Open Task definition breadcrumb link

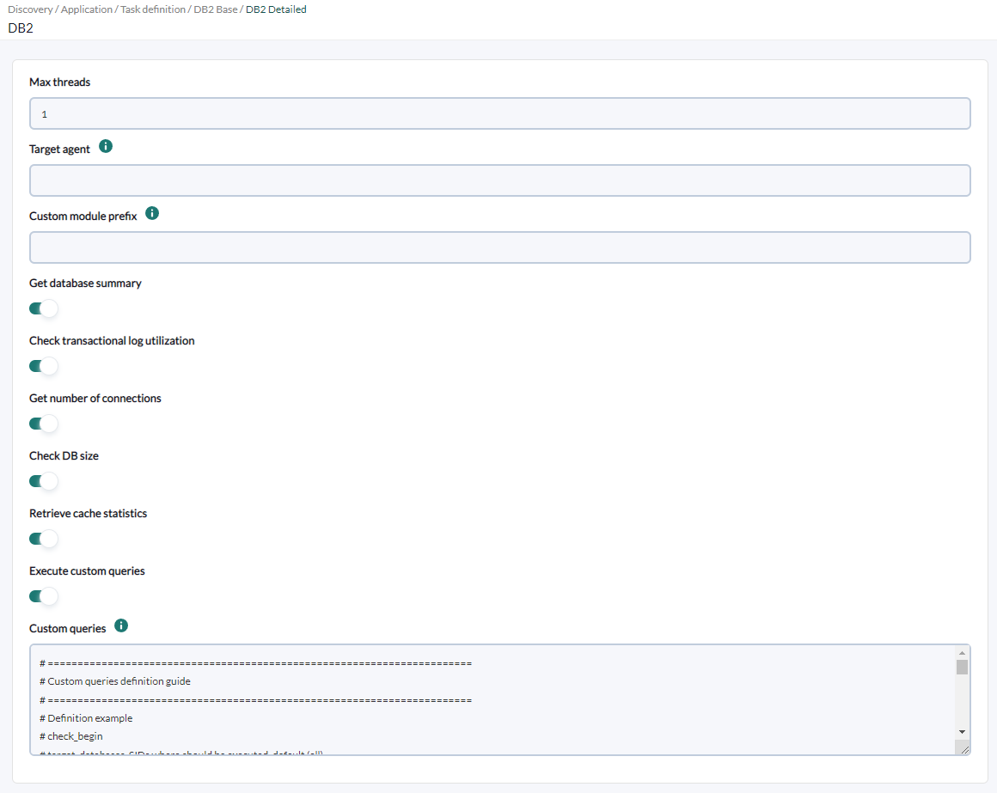click(x=153, y=9)
